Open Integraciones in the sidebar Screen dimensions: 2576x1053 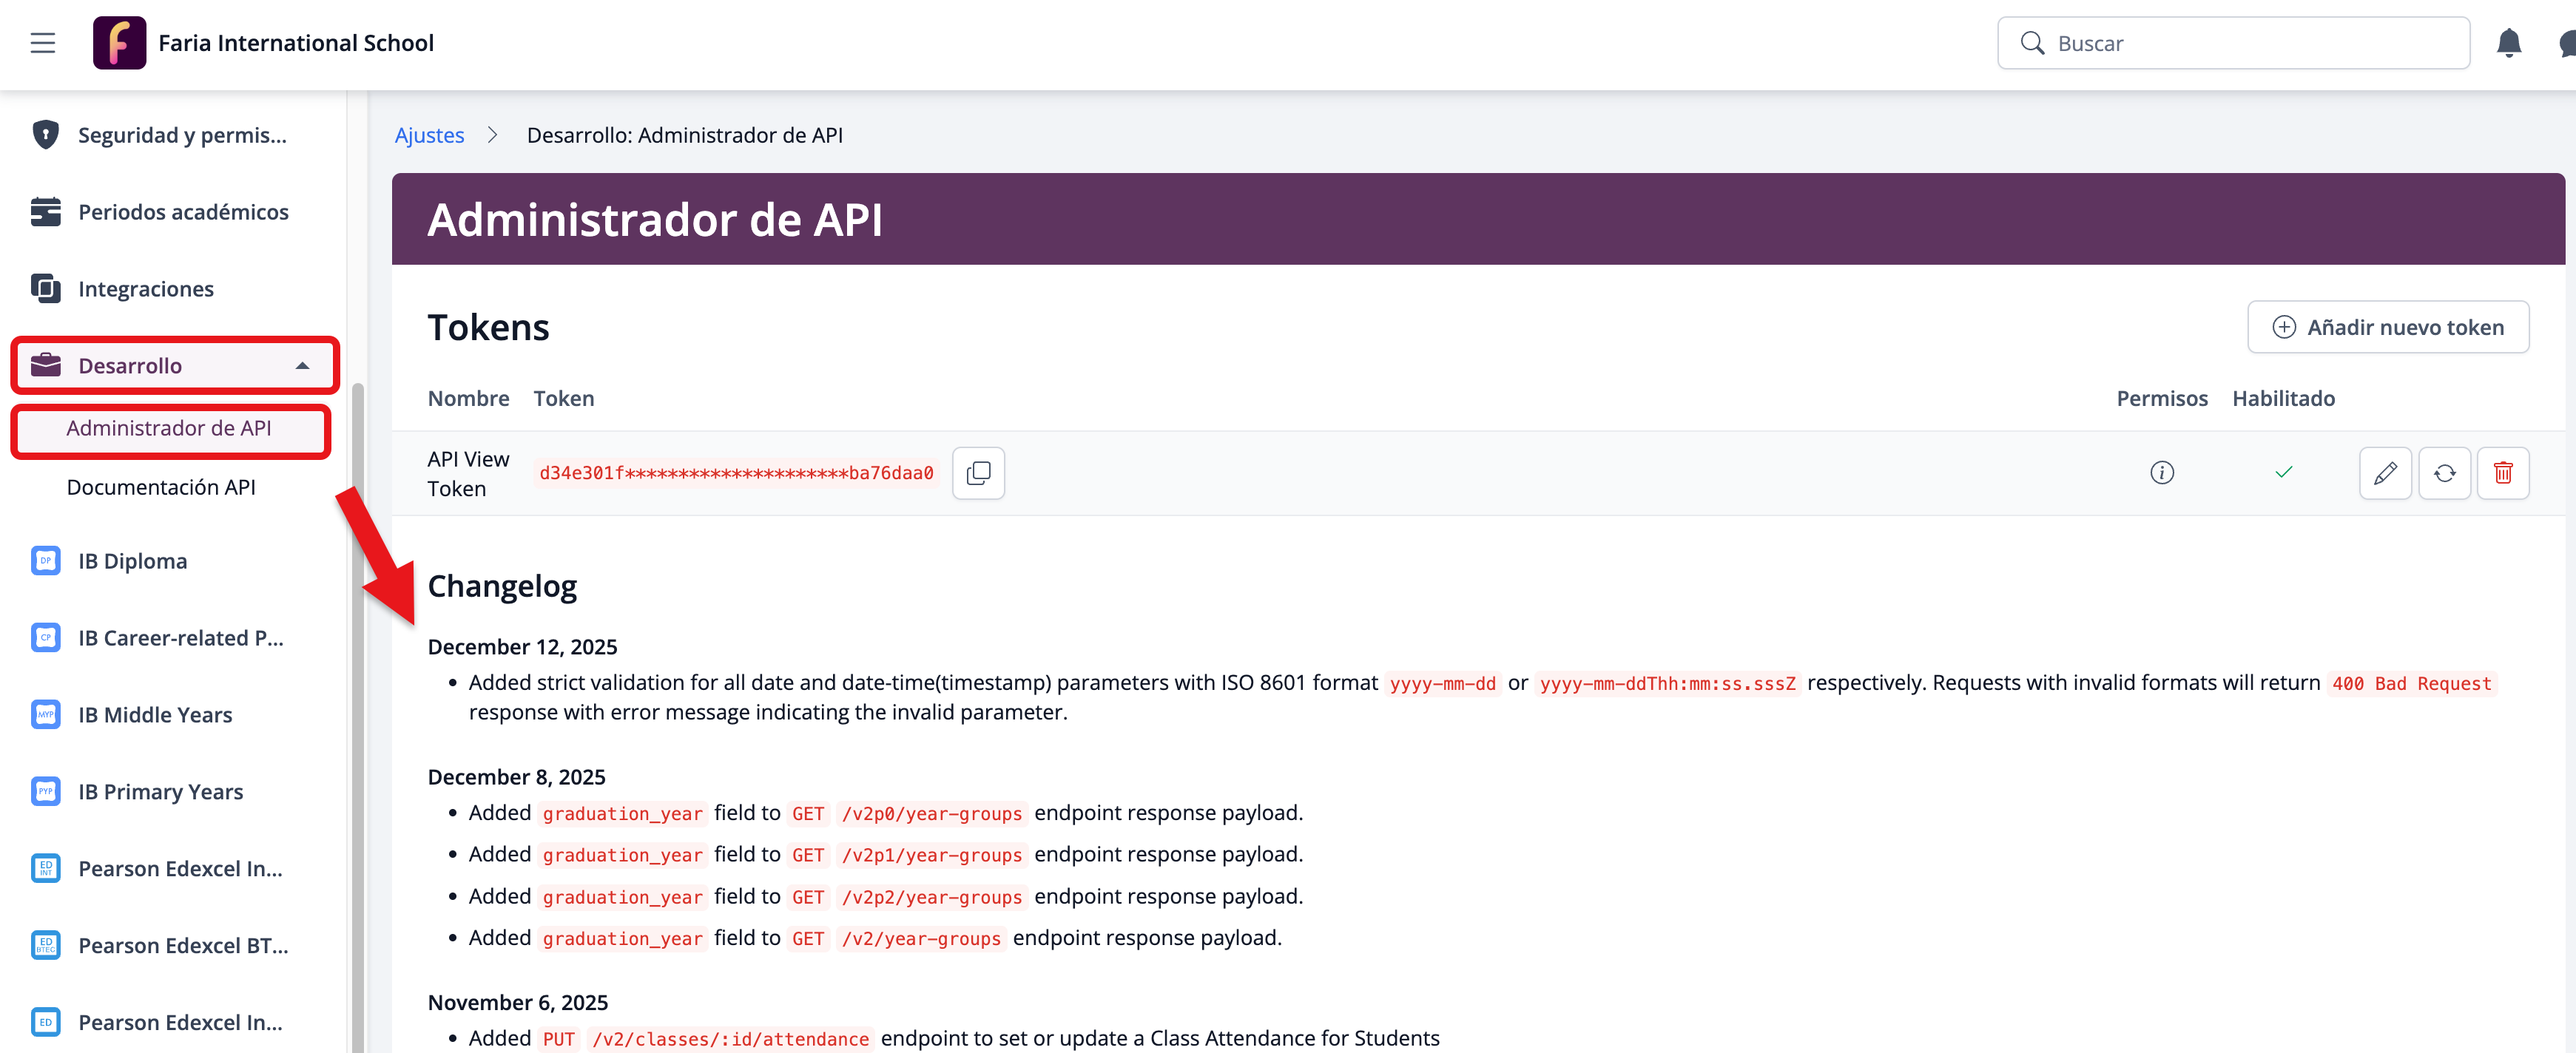click(x=146, y=289)
